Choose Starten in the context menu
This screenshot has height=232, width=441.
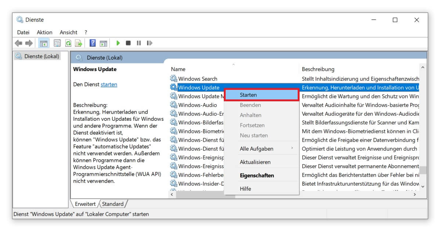[261, 95]
